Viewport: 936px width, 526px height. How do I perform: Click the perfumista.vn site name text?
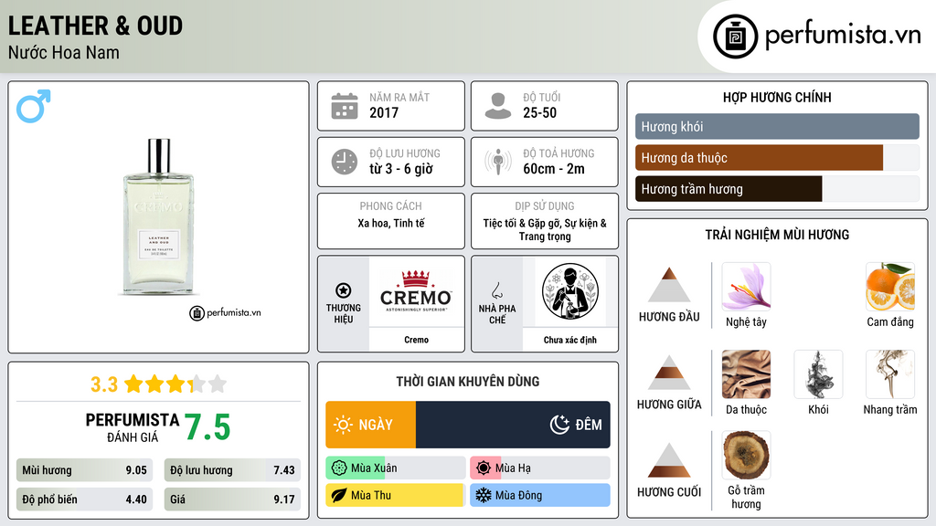click(x=843, y=35)
